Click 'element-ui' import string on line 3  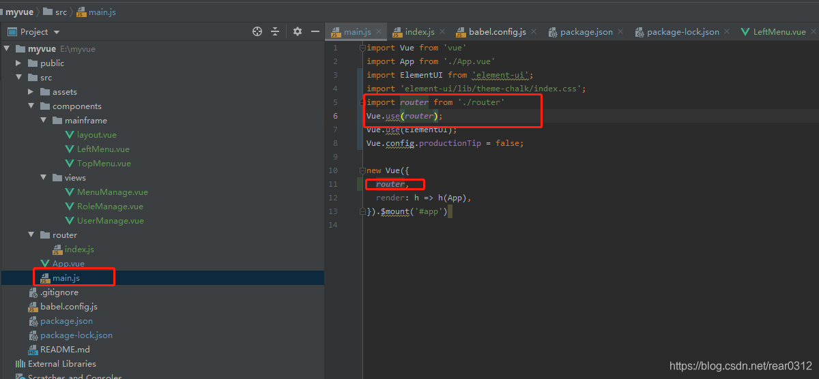point(501,75)
